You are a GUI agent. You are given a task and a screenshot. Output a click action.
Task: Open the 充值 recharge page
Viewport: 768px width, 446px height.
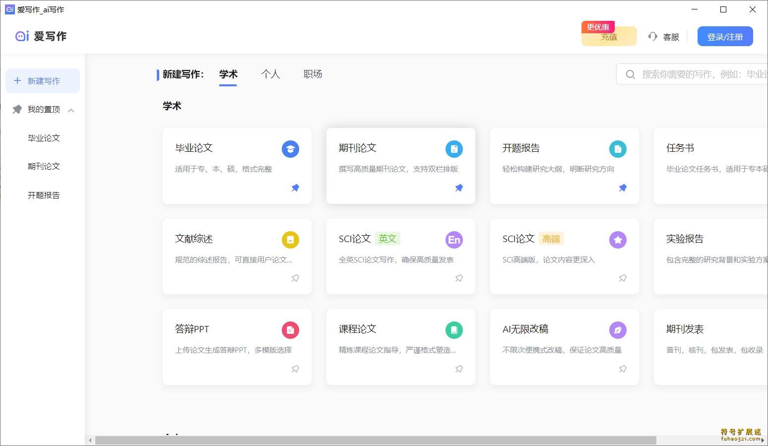pos(609,37)
